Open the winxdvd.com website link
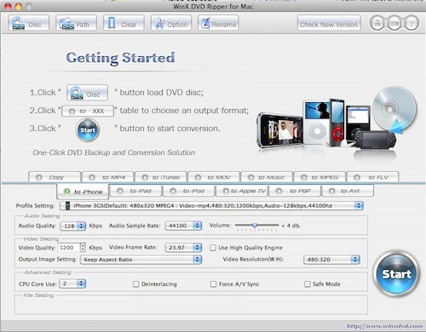The image size is (426, 332). click(x=384, y=326)
